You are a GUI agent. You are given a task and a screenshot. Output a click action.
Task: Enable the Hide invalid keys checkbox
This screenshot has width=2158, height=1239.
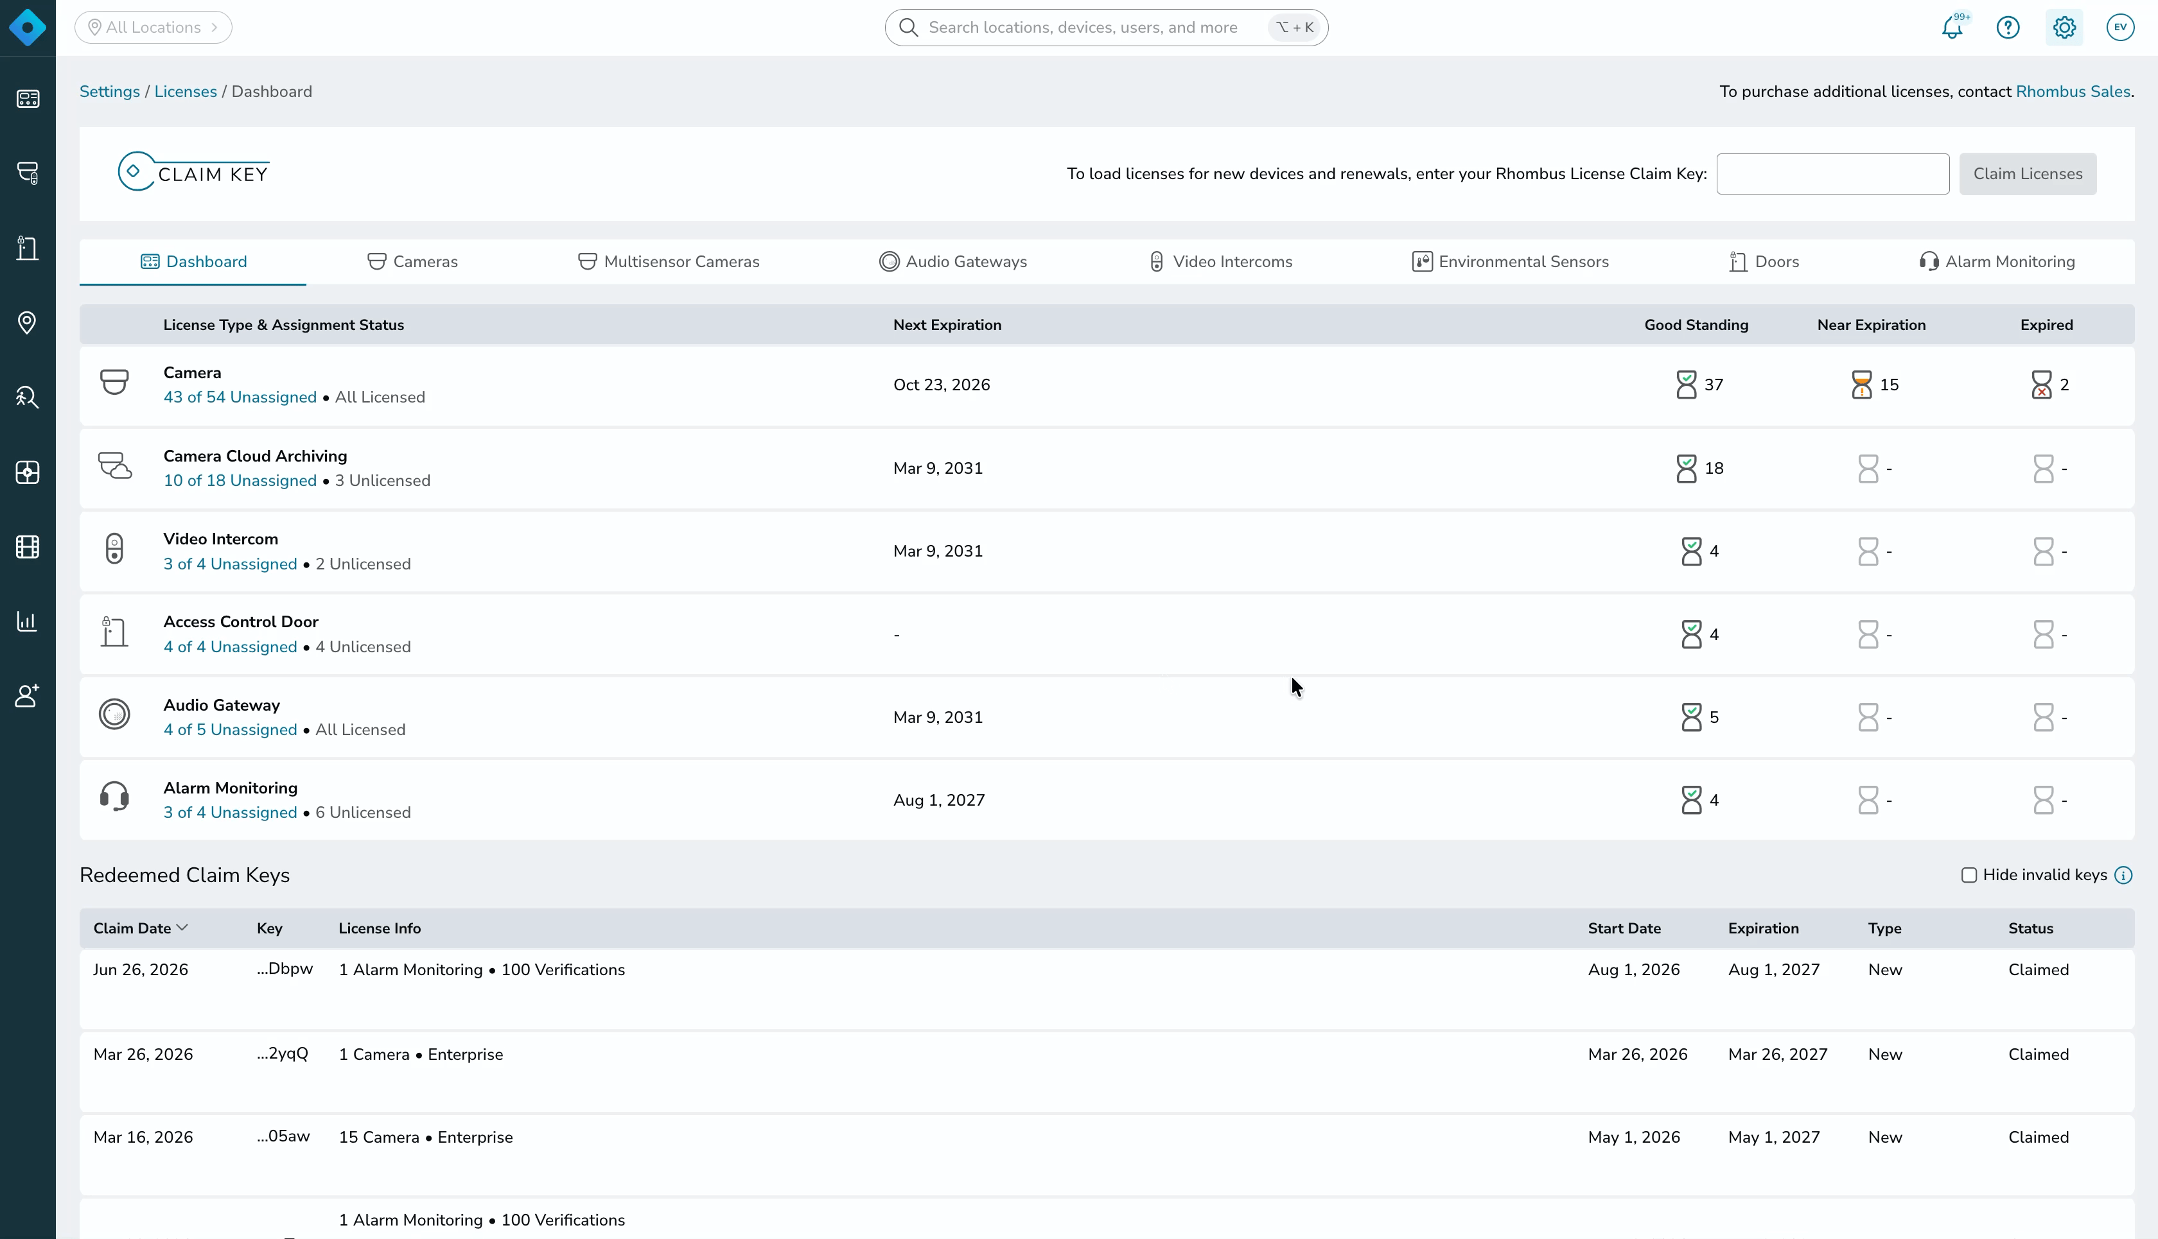1969,875
